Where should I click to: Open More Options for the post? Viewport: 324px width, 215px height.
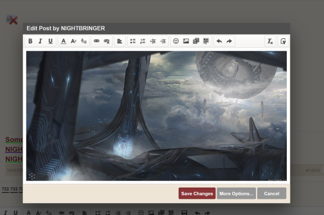click(x=236, y=193)
